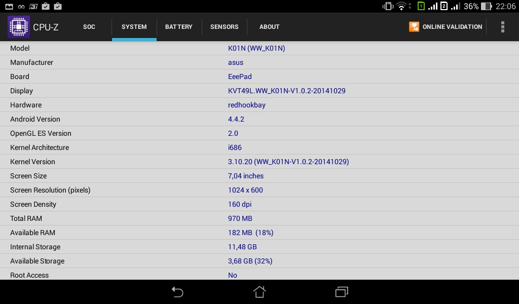Screen dimensions: 519x304
Task: Tap the SIM 2 signal indicator
Action: [x=450, y=6]
